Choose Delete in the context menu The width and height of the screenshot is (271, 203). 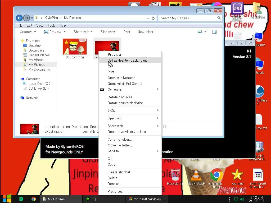[130, 178]
